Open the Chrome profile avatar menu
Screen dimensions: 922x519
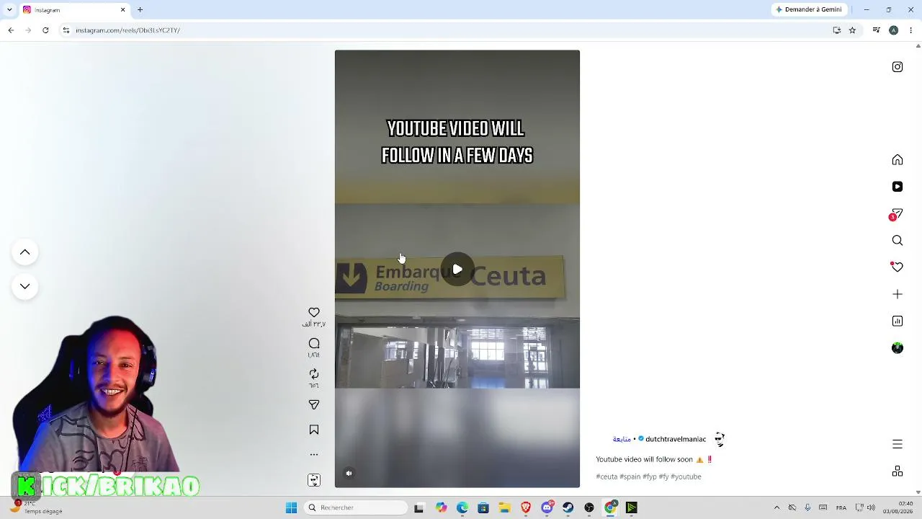[894, 30]
